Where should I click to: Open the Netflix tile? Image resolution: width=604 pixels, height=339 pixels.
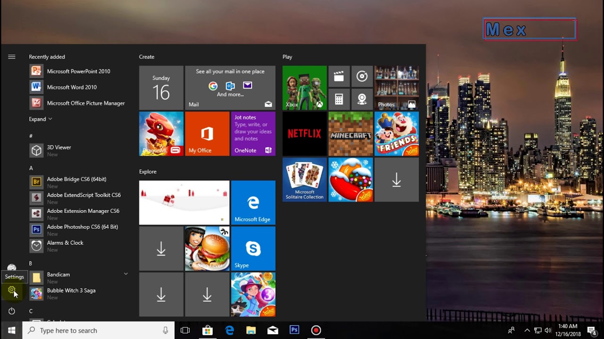(304, 134)
